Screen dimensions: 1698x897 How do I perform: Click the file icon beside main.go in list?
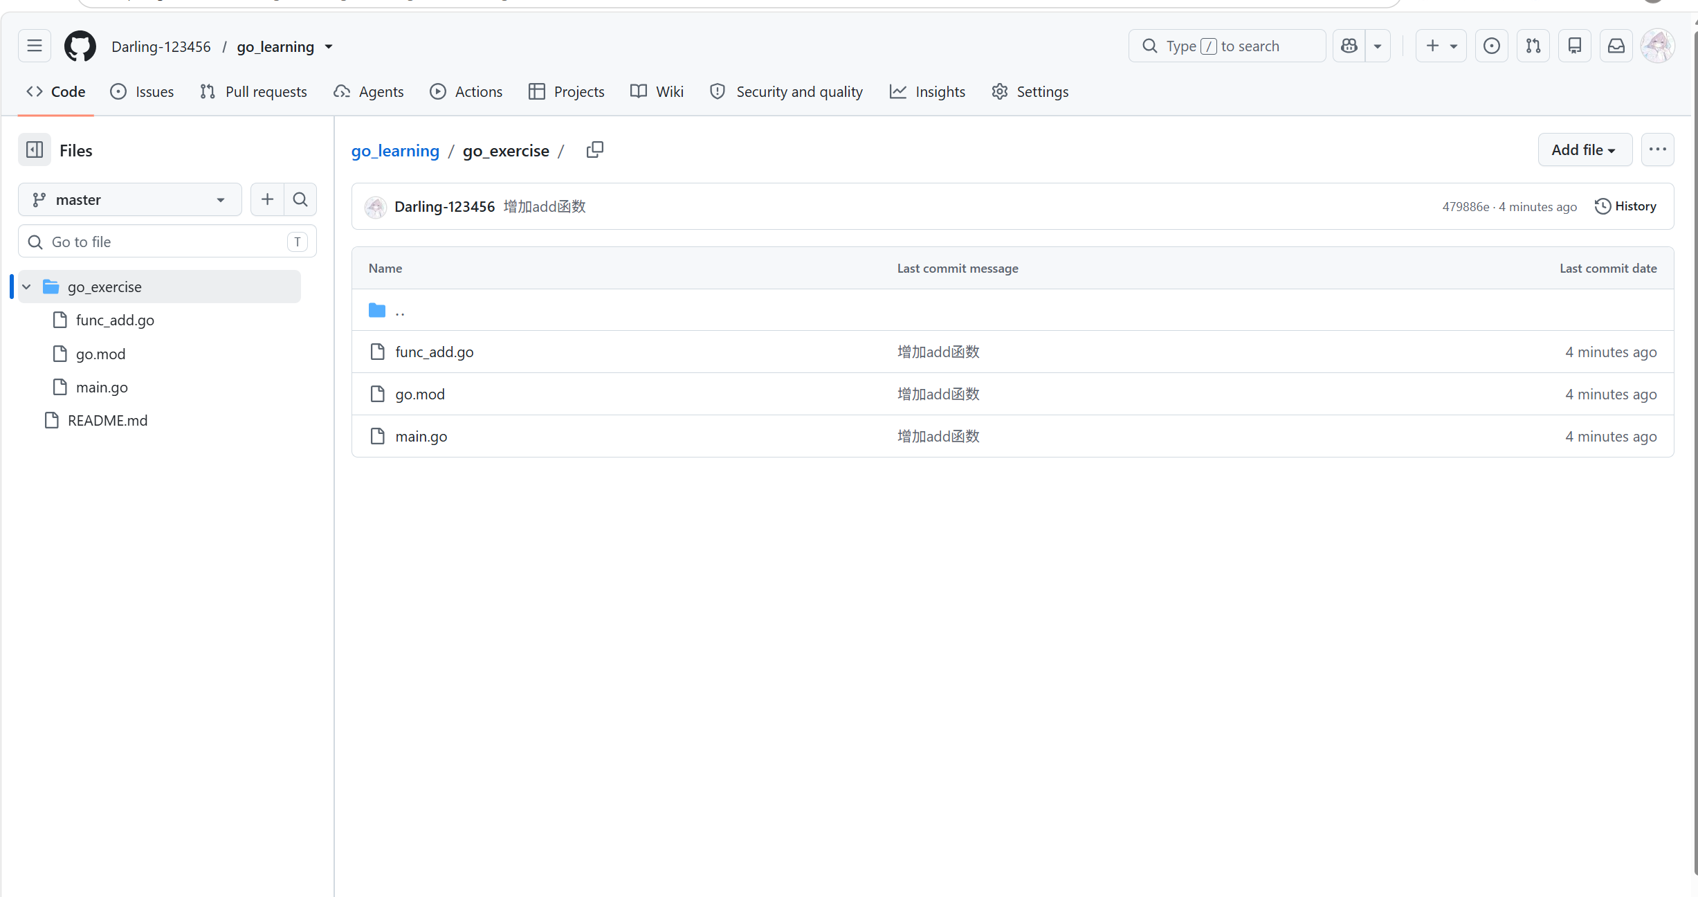coord(377,436)
